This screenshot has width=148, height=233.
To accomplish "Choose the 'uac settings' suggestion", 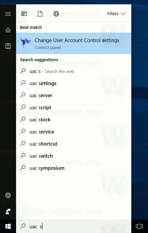I will click(x=74, y=83).
